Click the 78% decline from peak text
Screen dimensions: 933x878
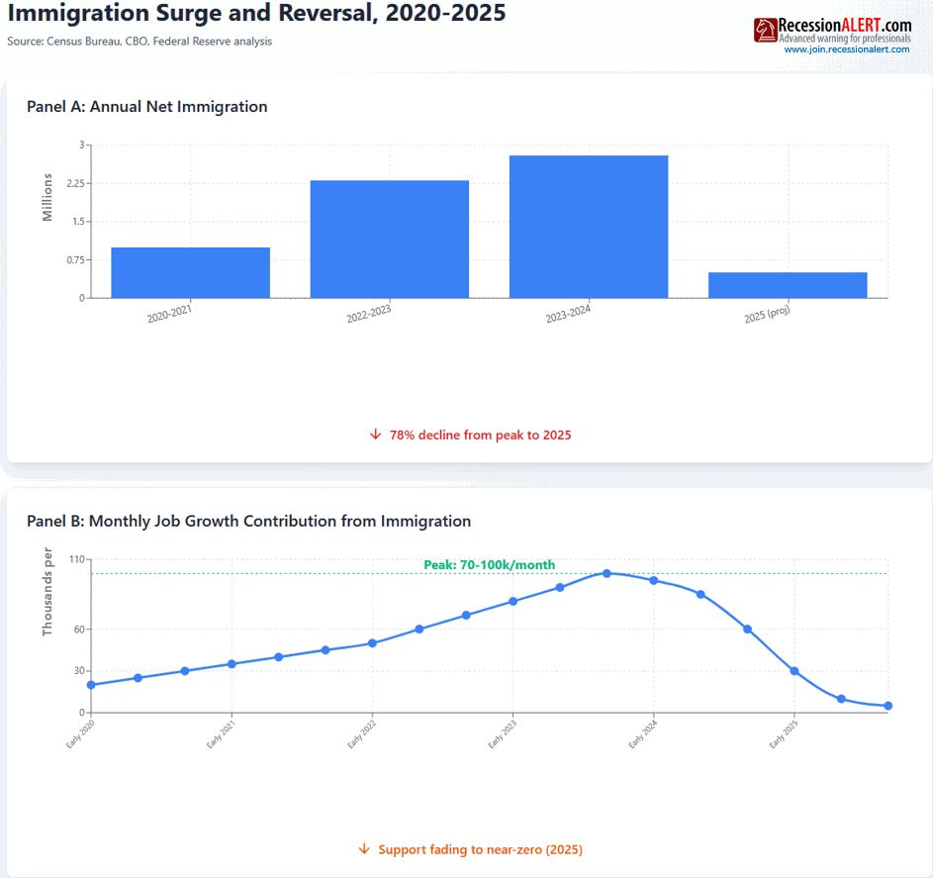click(x=480, y=435)
